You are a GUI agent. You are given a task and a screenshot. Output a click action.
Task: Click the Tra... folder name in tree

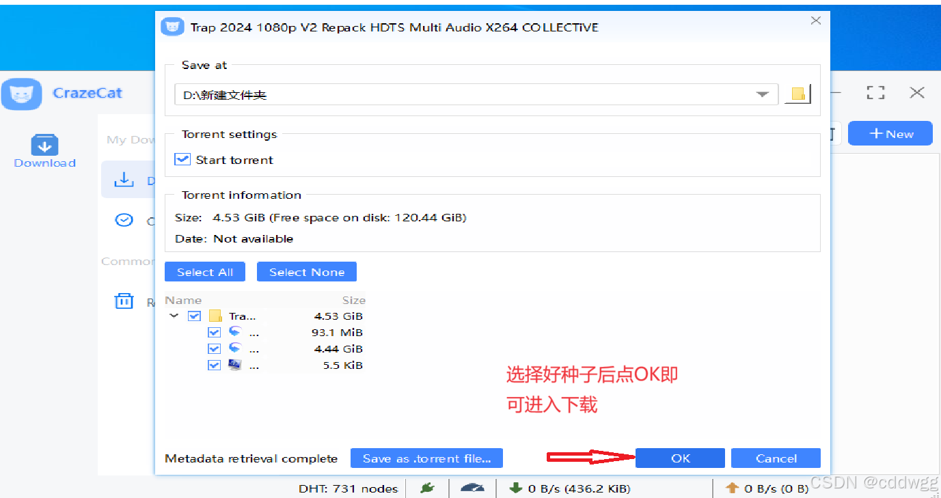click(x=242, y=316)
